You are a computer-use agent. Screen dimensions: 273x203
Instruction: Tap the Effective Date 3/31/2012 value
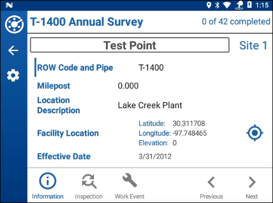pos(155,156)
